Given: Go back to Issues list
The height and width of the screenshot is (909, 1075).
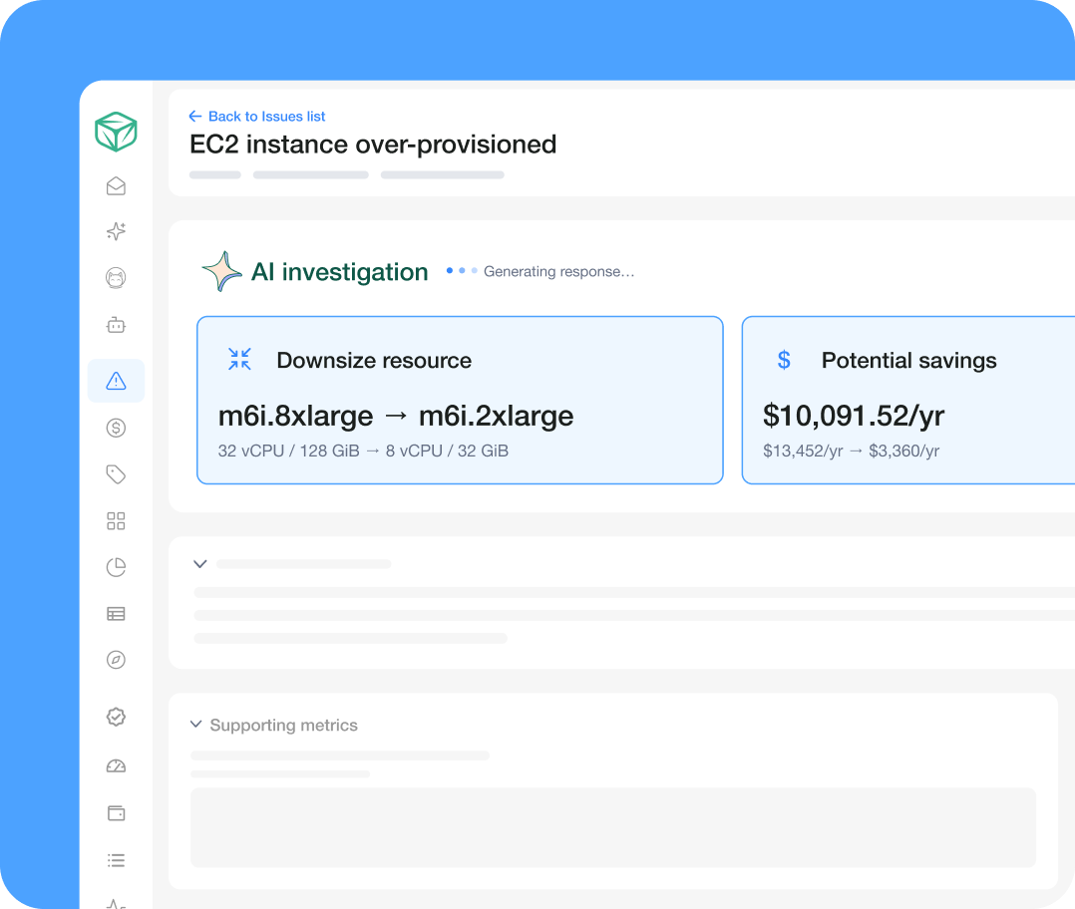Looking at the screenshot, I should pyautogui.click(x=257, y=117).
